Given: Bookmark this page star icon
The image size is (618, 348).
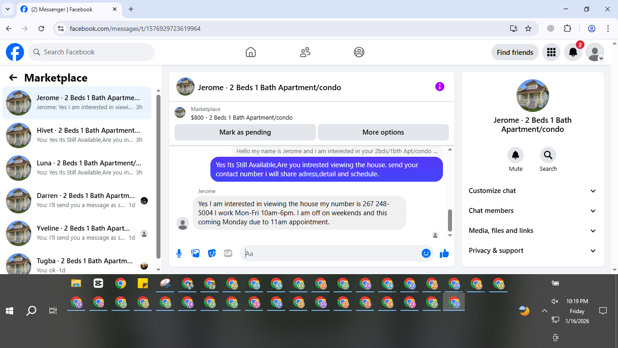Looking at the screenshot, I should click(528, 29).
